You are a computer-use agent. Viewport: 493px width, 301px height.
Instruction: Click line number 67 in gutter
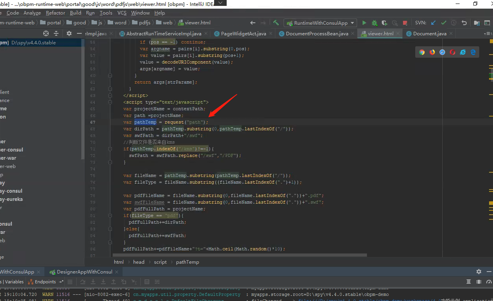coord(93,122)
